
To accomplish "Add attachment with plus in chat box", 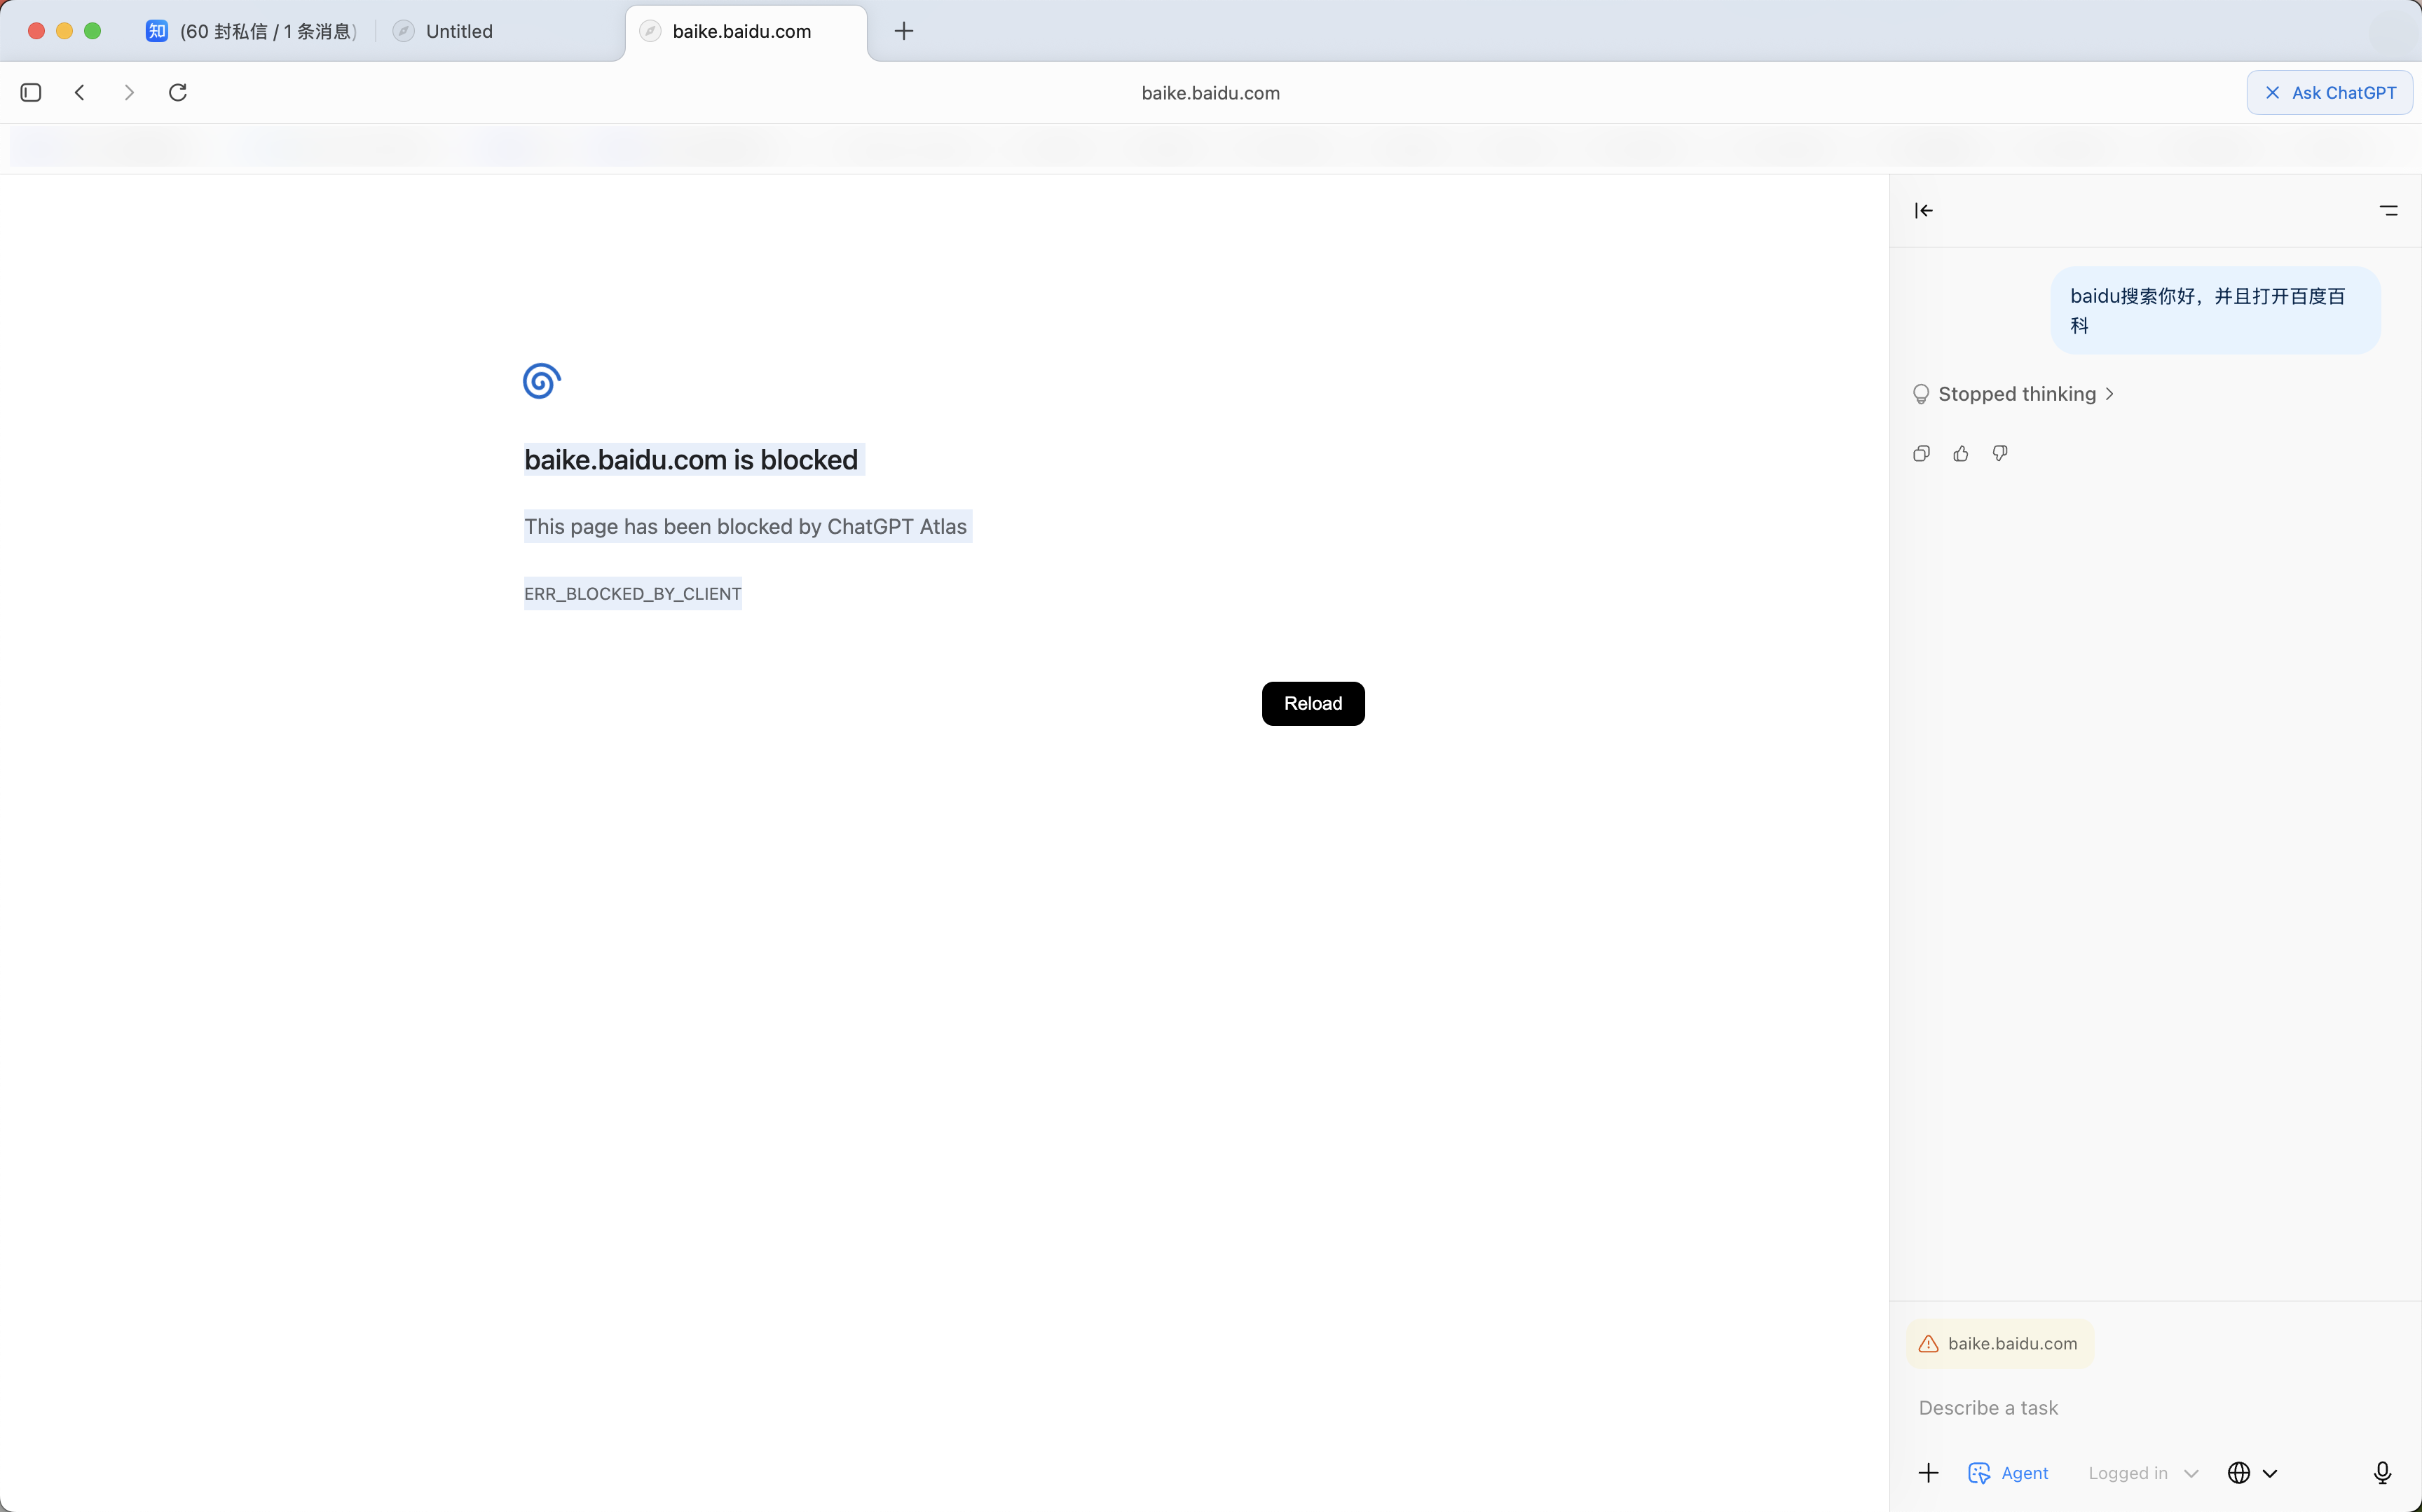I will click(1928, 1473).
